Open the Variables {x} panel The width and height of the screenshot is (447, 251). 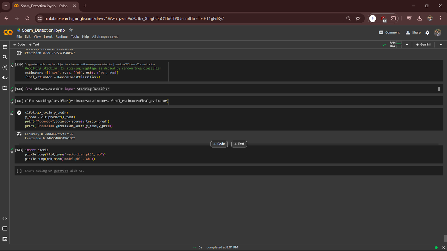[5, 68]
